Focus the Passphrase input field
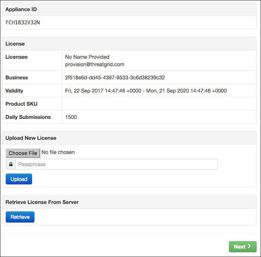 [x=116, y=164]
